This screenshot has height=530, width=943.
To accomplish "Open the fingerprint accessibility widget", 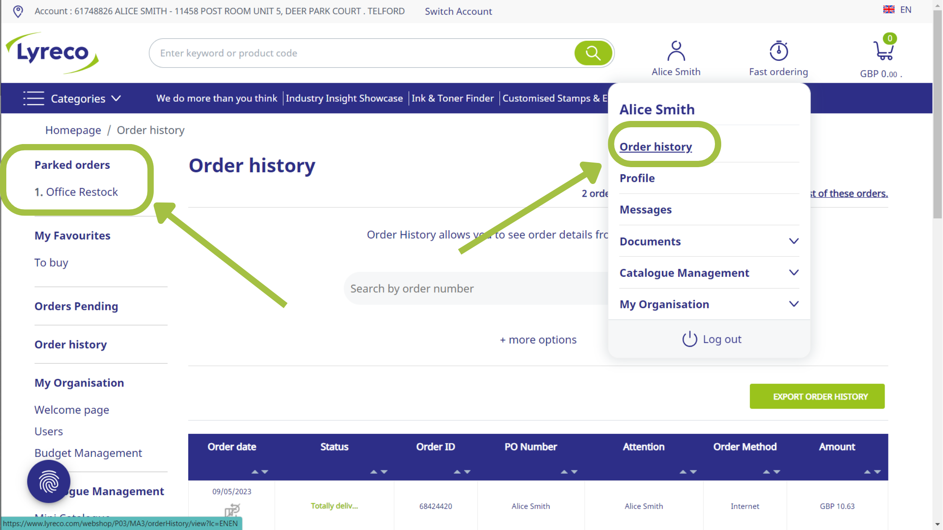I will [x=48, y=481].
